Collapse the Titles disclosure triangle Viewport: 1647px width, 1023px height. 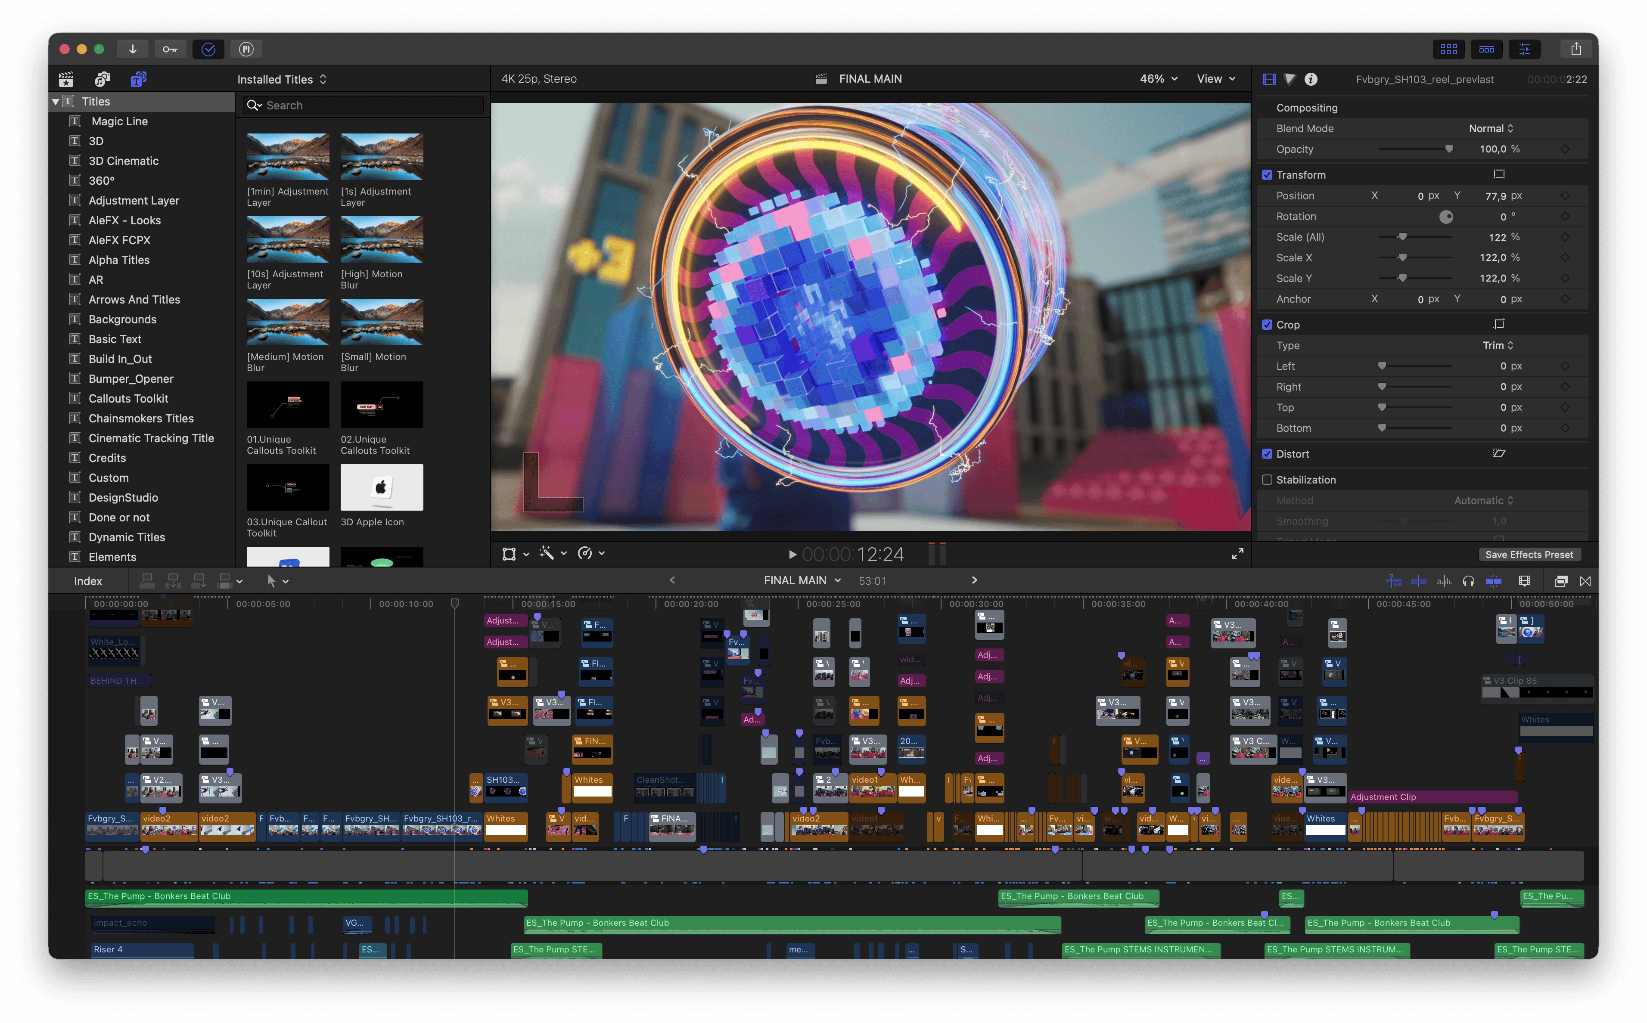tap(56, 102)
